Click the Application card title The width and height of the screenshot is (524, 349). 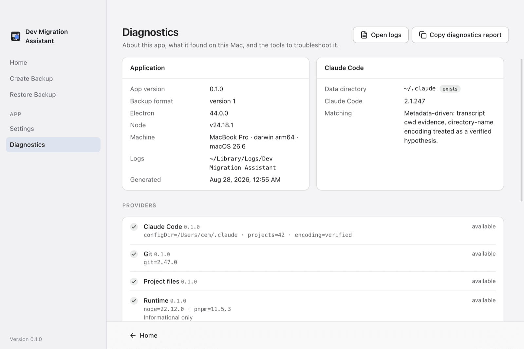(x=147, y=68)
